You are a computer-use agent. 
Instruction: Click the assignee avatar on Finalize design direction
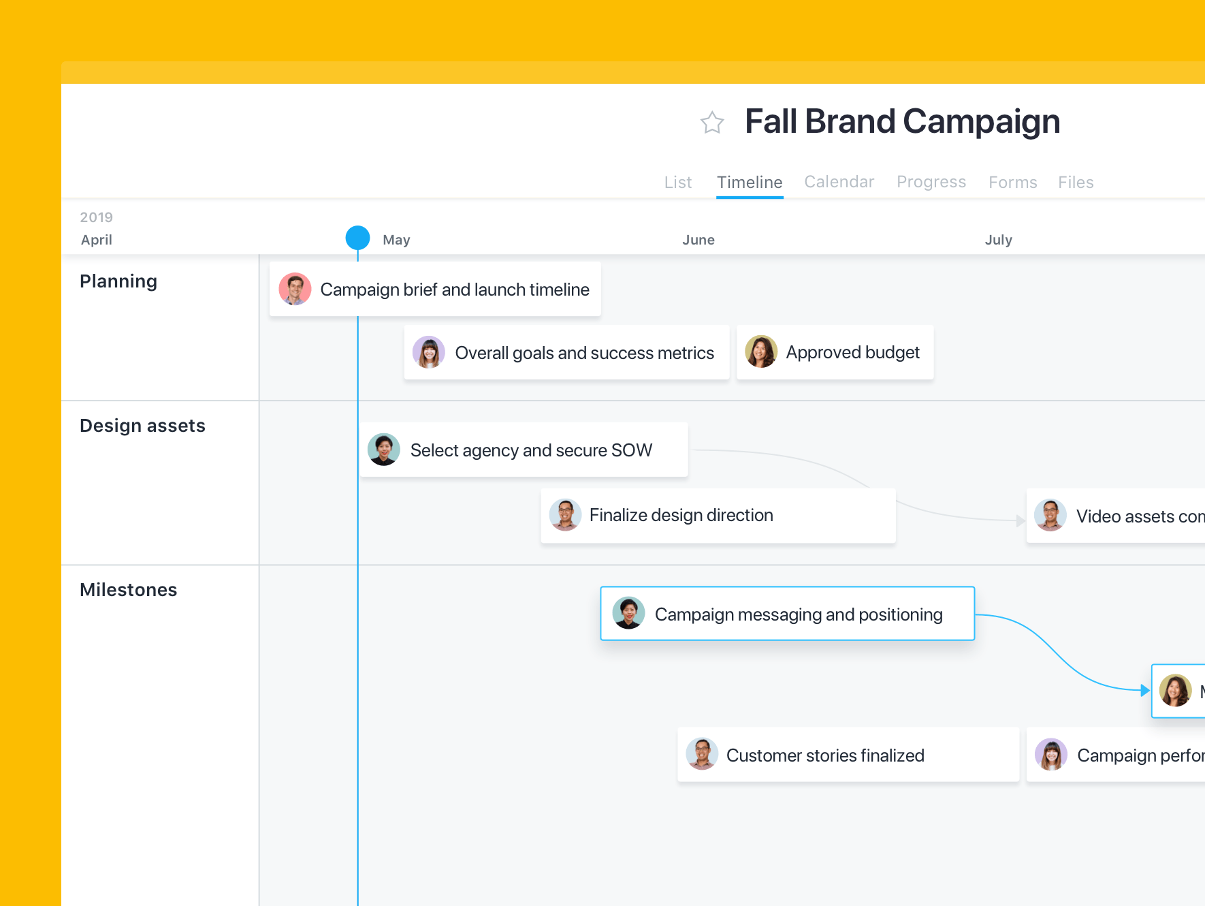pos(565,515)
